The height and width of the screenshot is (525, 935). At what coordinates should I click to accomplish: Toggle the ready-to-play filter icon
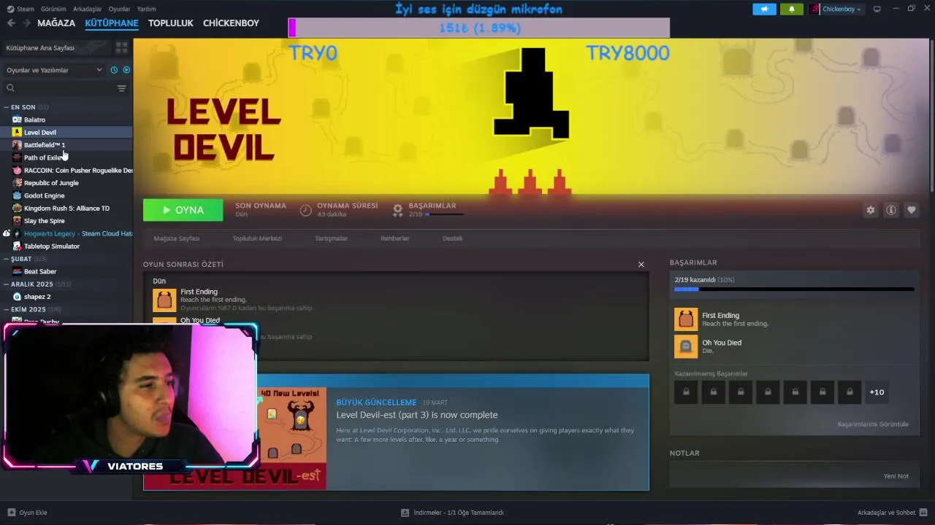[x=126, y=70]
